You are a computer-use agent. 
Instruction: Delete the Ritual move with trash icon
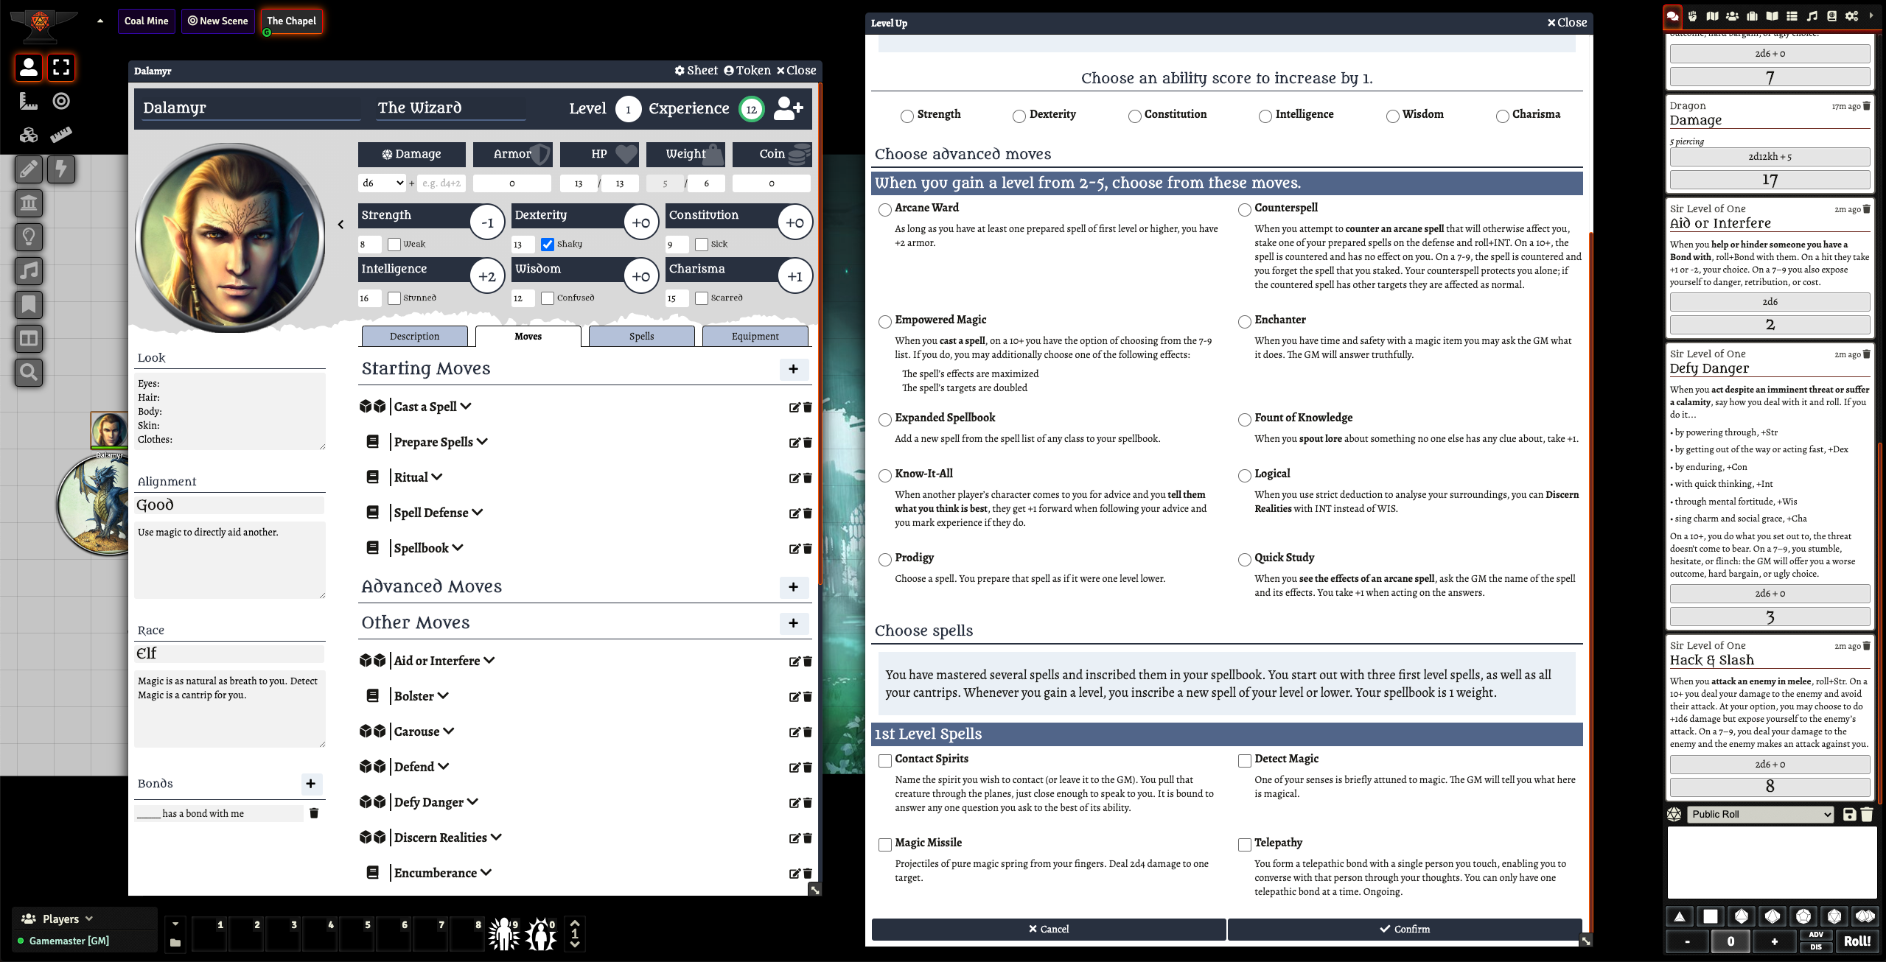pyautogui.click(x=808, y=478)
